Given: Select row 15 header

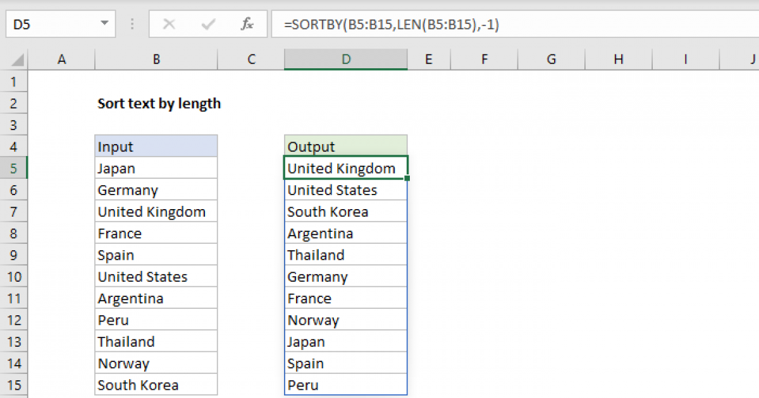Looking at the screenshot, I should pyautogui.click(x=14, y=385).
